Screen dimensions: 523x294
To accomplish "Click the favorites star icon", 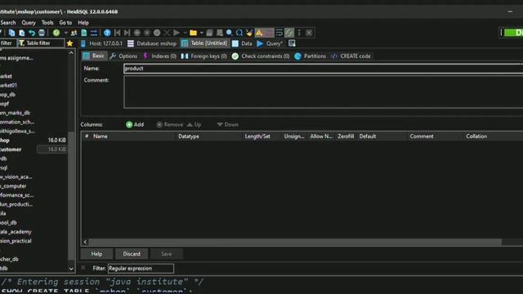I will pos(69,43).
